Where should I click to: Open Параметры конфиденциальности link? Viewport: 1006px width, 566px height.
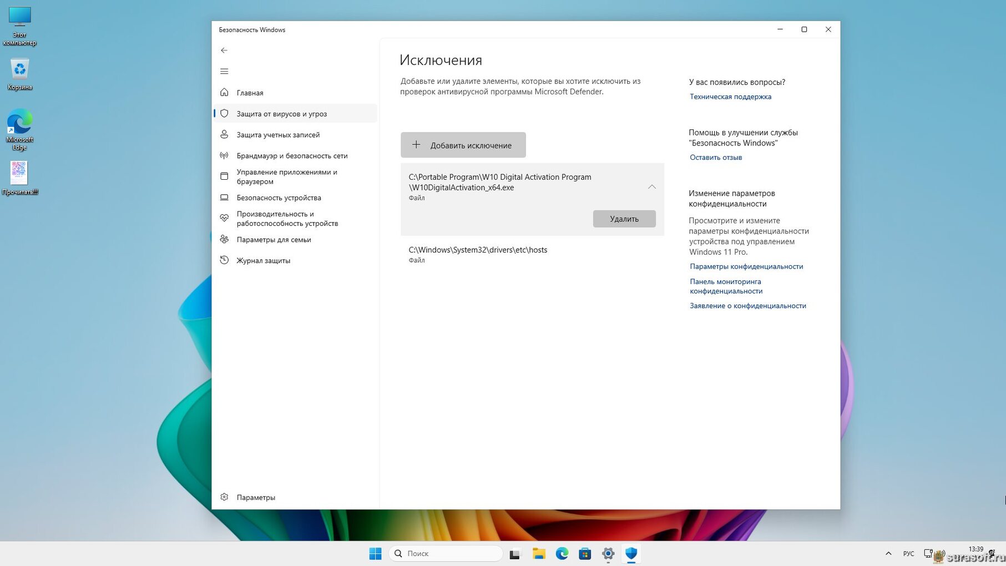point(746,266)
